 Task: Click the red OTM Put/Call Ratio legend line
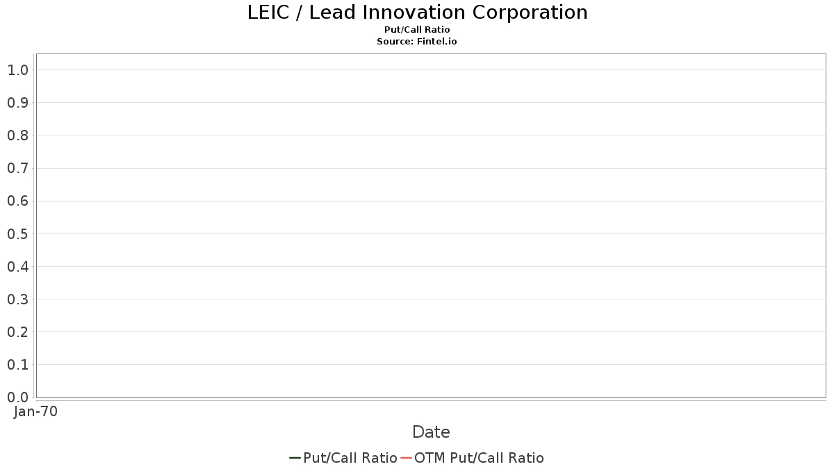pyautogui.click(x=406, y=458)
